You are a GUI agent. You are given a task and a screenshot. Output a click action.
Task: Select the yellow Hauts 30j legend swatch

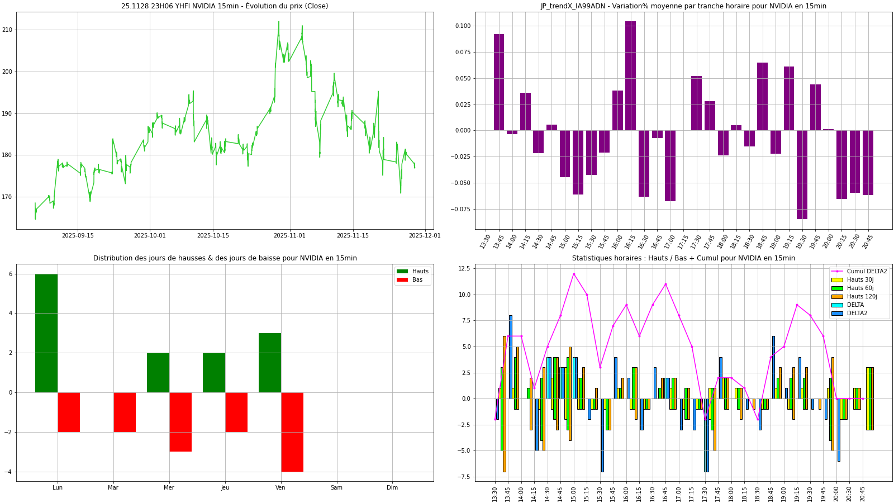click(837, 280)
